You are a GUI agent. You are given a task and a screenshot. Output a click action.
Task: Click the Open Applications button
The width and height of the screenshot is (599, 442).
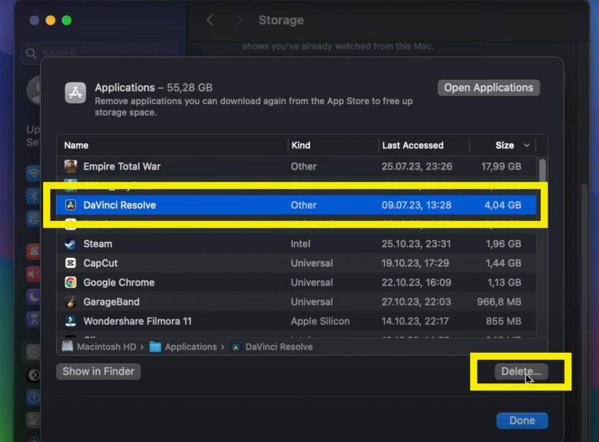(489, 88)
